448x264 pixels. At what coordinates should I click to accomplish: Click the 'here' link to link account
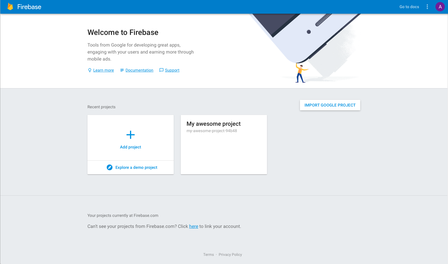194,226
